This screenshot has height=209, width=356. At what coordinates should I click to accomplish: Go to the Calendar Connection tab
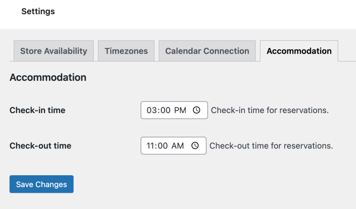pos(207,51)
